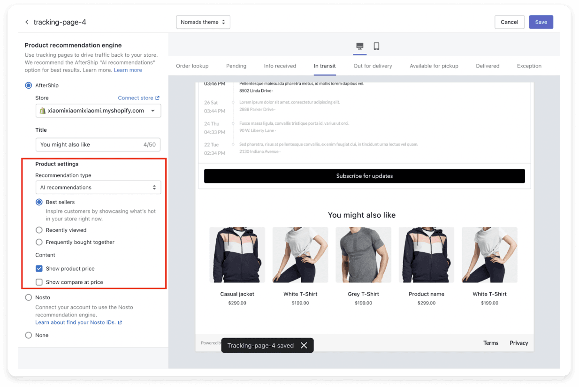Viewport: 579px width, 387px height.
Task: Choose Frequently bought together recommendations
Action: point(39,242)
